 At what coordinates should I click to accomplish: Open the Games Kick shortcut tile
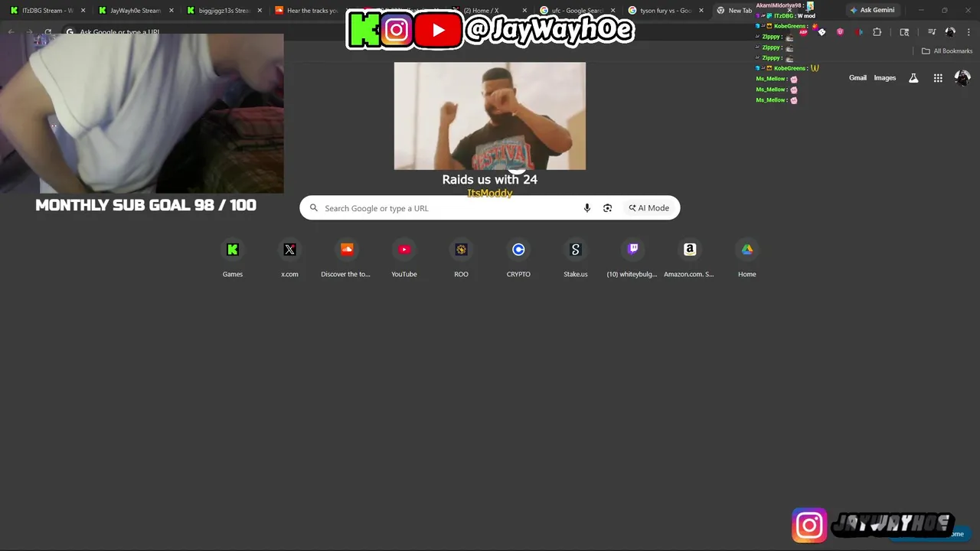(233, 259)
